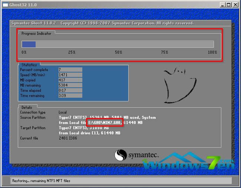Click the filled blue portion of progress bar
The width and height of the screenshot is (241, 188).
pos(29,44)
